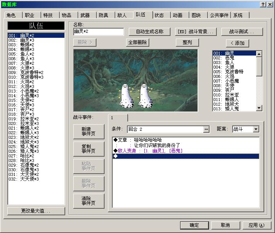Click the enemy list scroll up arrow

click(259, 54)
